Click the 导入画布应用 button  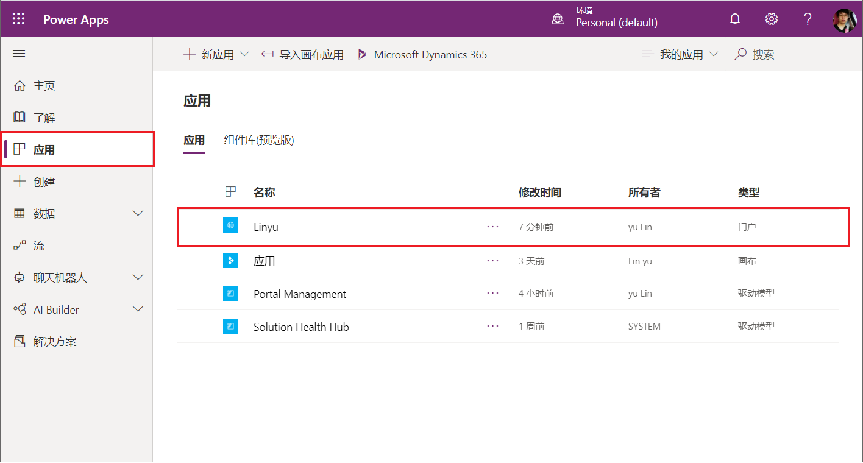(x=302, y=54)
